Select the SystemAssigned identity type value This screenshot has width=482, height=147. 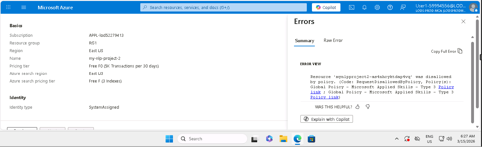(104, 107)
